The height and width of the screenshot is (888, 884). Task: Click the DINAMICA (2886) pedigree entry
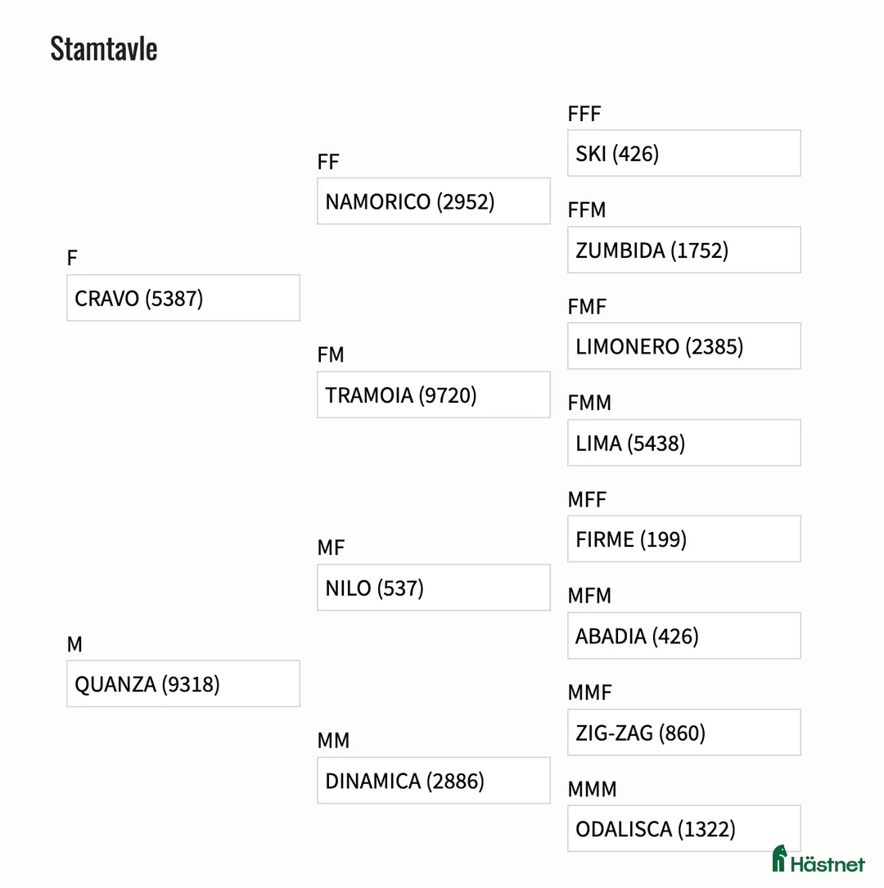(x=433, y=781)
